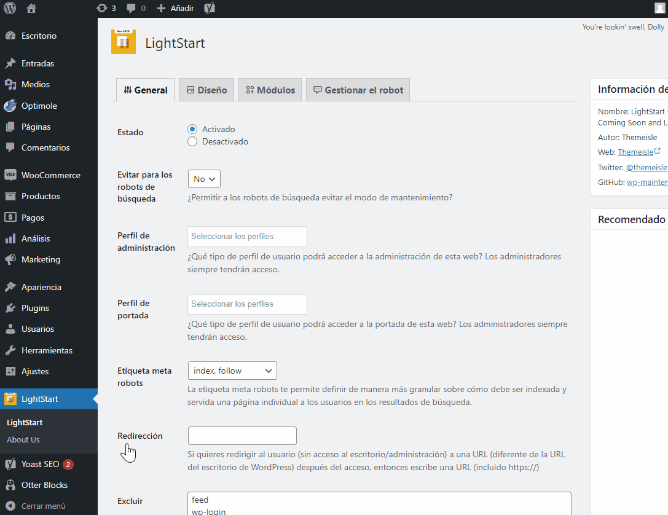This screenshot has height=515, width=668.
Task: Select the Desactivado radio option
Action: (192, 141)
